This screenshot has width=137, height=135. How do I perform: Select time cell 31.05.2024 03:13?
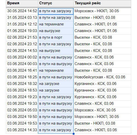click(x=22, y=18)
